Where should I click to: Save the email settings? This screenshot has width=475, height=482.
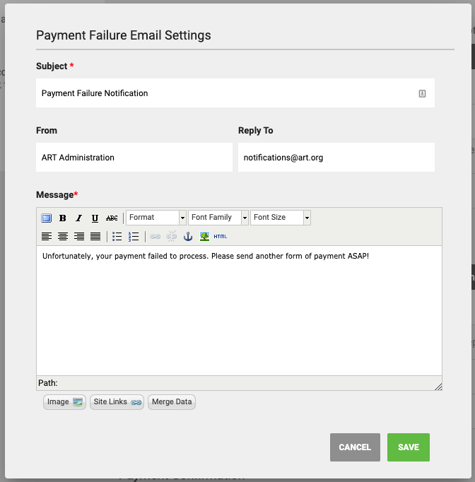tap(409, 447)
